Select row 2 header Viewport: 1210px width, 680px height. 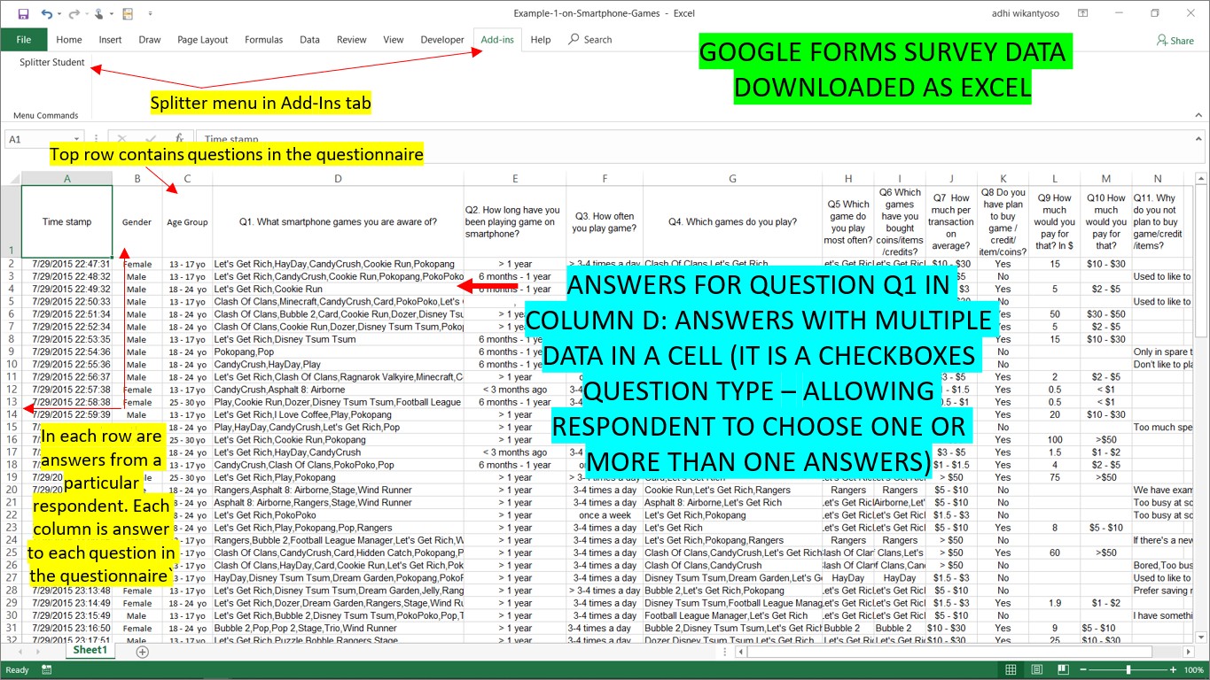pyautogui.click(x=11, y=264)
